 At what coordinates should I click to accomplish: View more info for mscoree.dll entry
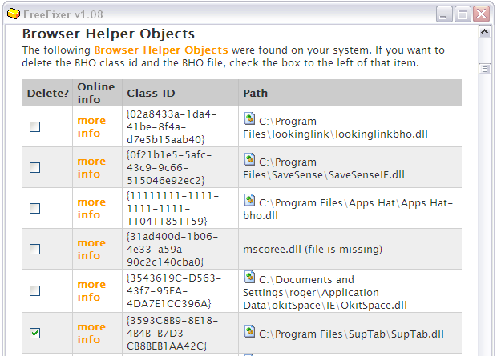click(91, 249)
